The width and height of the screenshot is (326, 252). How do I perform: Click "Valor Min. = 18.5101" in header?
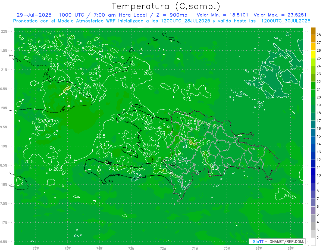point(222,15)
